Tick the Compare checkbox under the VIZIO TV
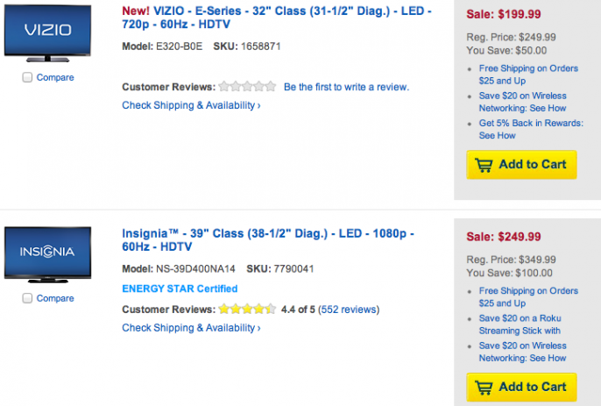The image size is (601, 406). [x=27, y=77]
